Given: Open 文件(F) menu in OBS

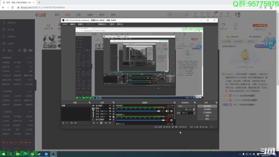Looking at the screenshot, I should tap(65, 24).
